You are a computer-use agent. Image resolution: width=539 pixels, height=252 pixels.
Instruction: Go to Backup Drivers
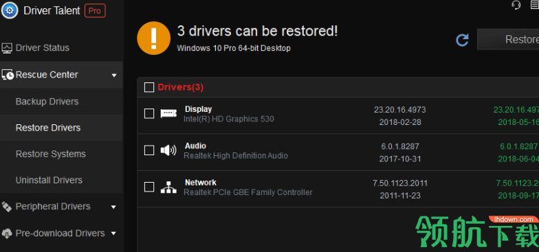(47, 102)
